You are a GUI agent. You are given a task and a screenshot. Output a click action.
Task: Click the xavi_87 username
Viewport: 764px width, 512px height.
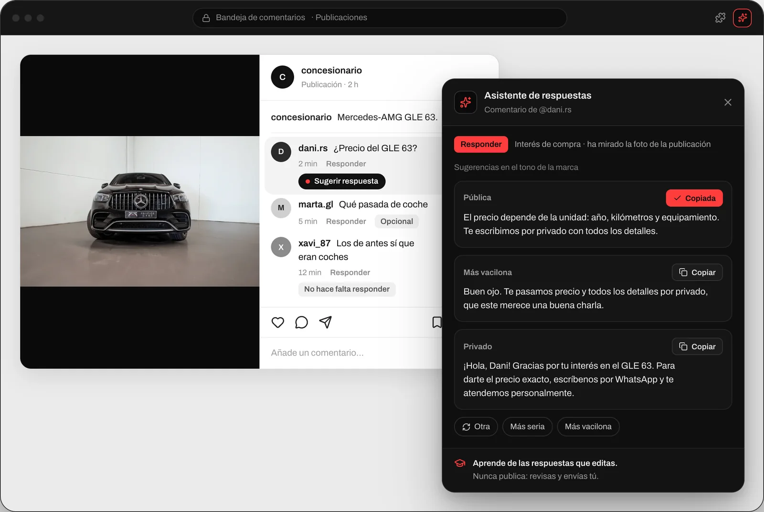click(314, 243)
